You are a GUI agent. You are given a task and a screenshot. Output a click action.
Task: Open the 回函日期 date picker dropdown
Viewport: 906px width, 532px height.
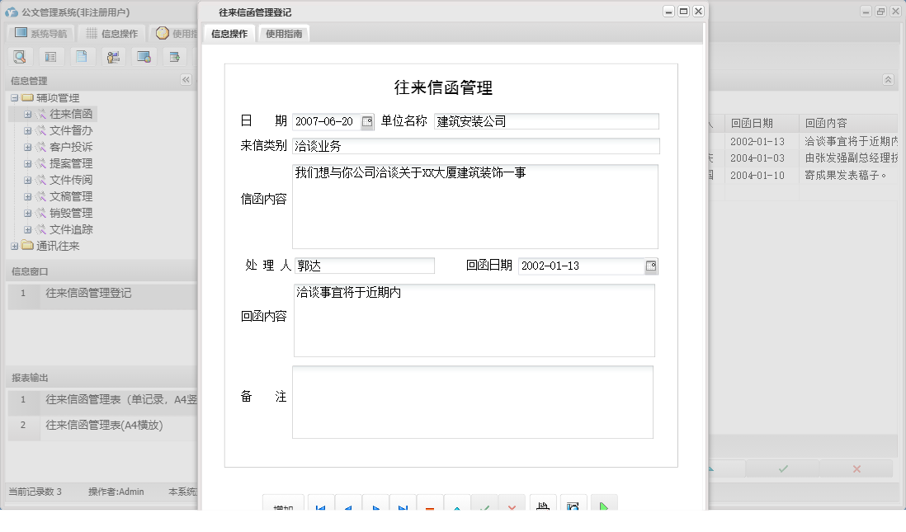[651, 266]
